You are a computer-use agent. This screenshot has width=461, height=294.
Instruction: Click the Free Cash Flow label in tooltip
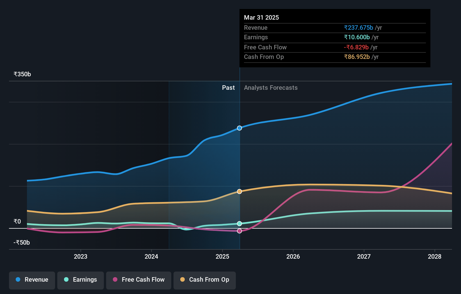pyautogui.click(x=265, y=47)
